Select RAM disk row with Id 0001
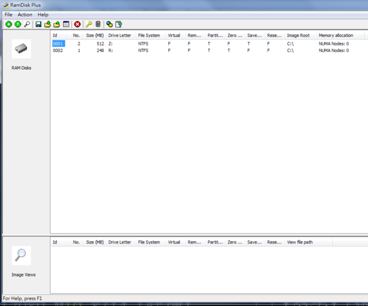 [x=58, y=44]
